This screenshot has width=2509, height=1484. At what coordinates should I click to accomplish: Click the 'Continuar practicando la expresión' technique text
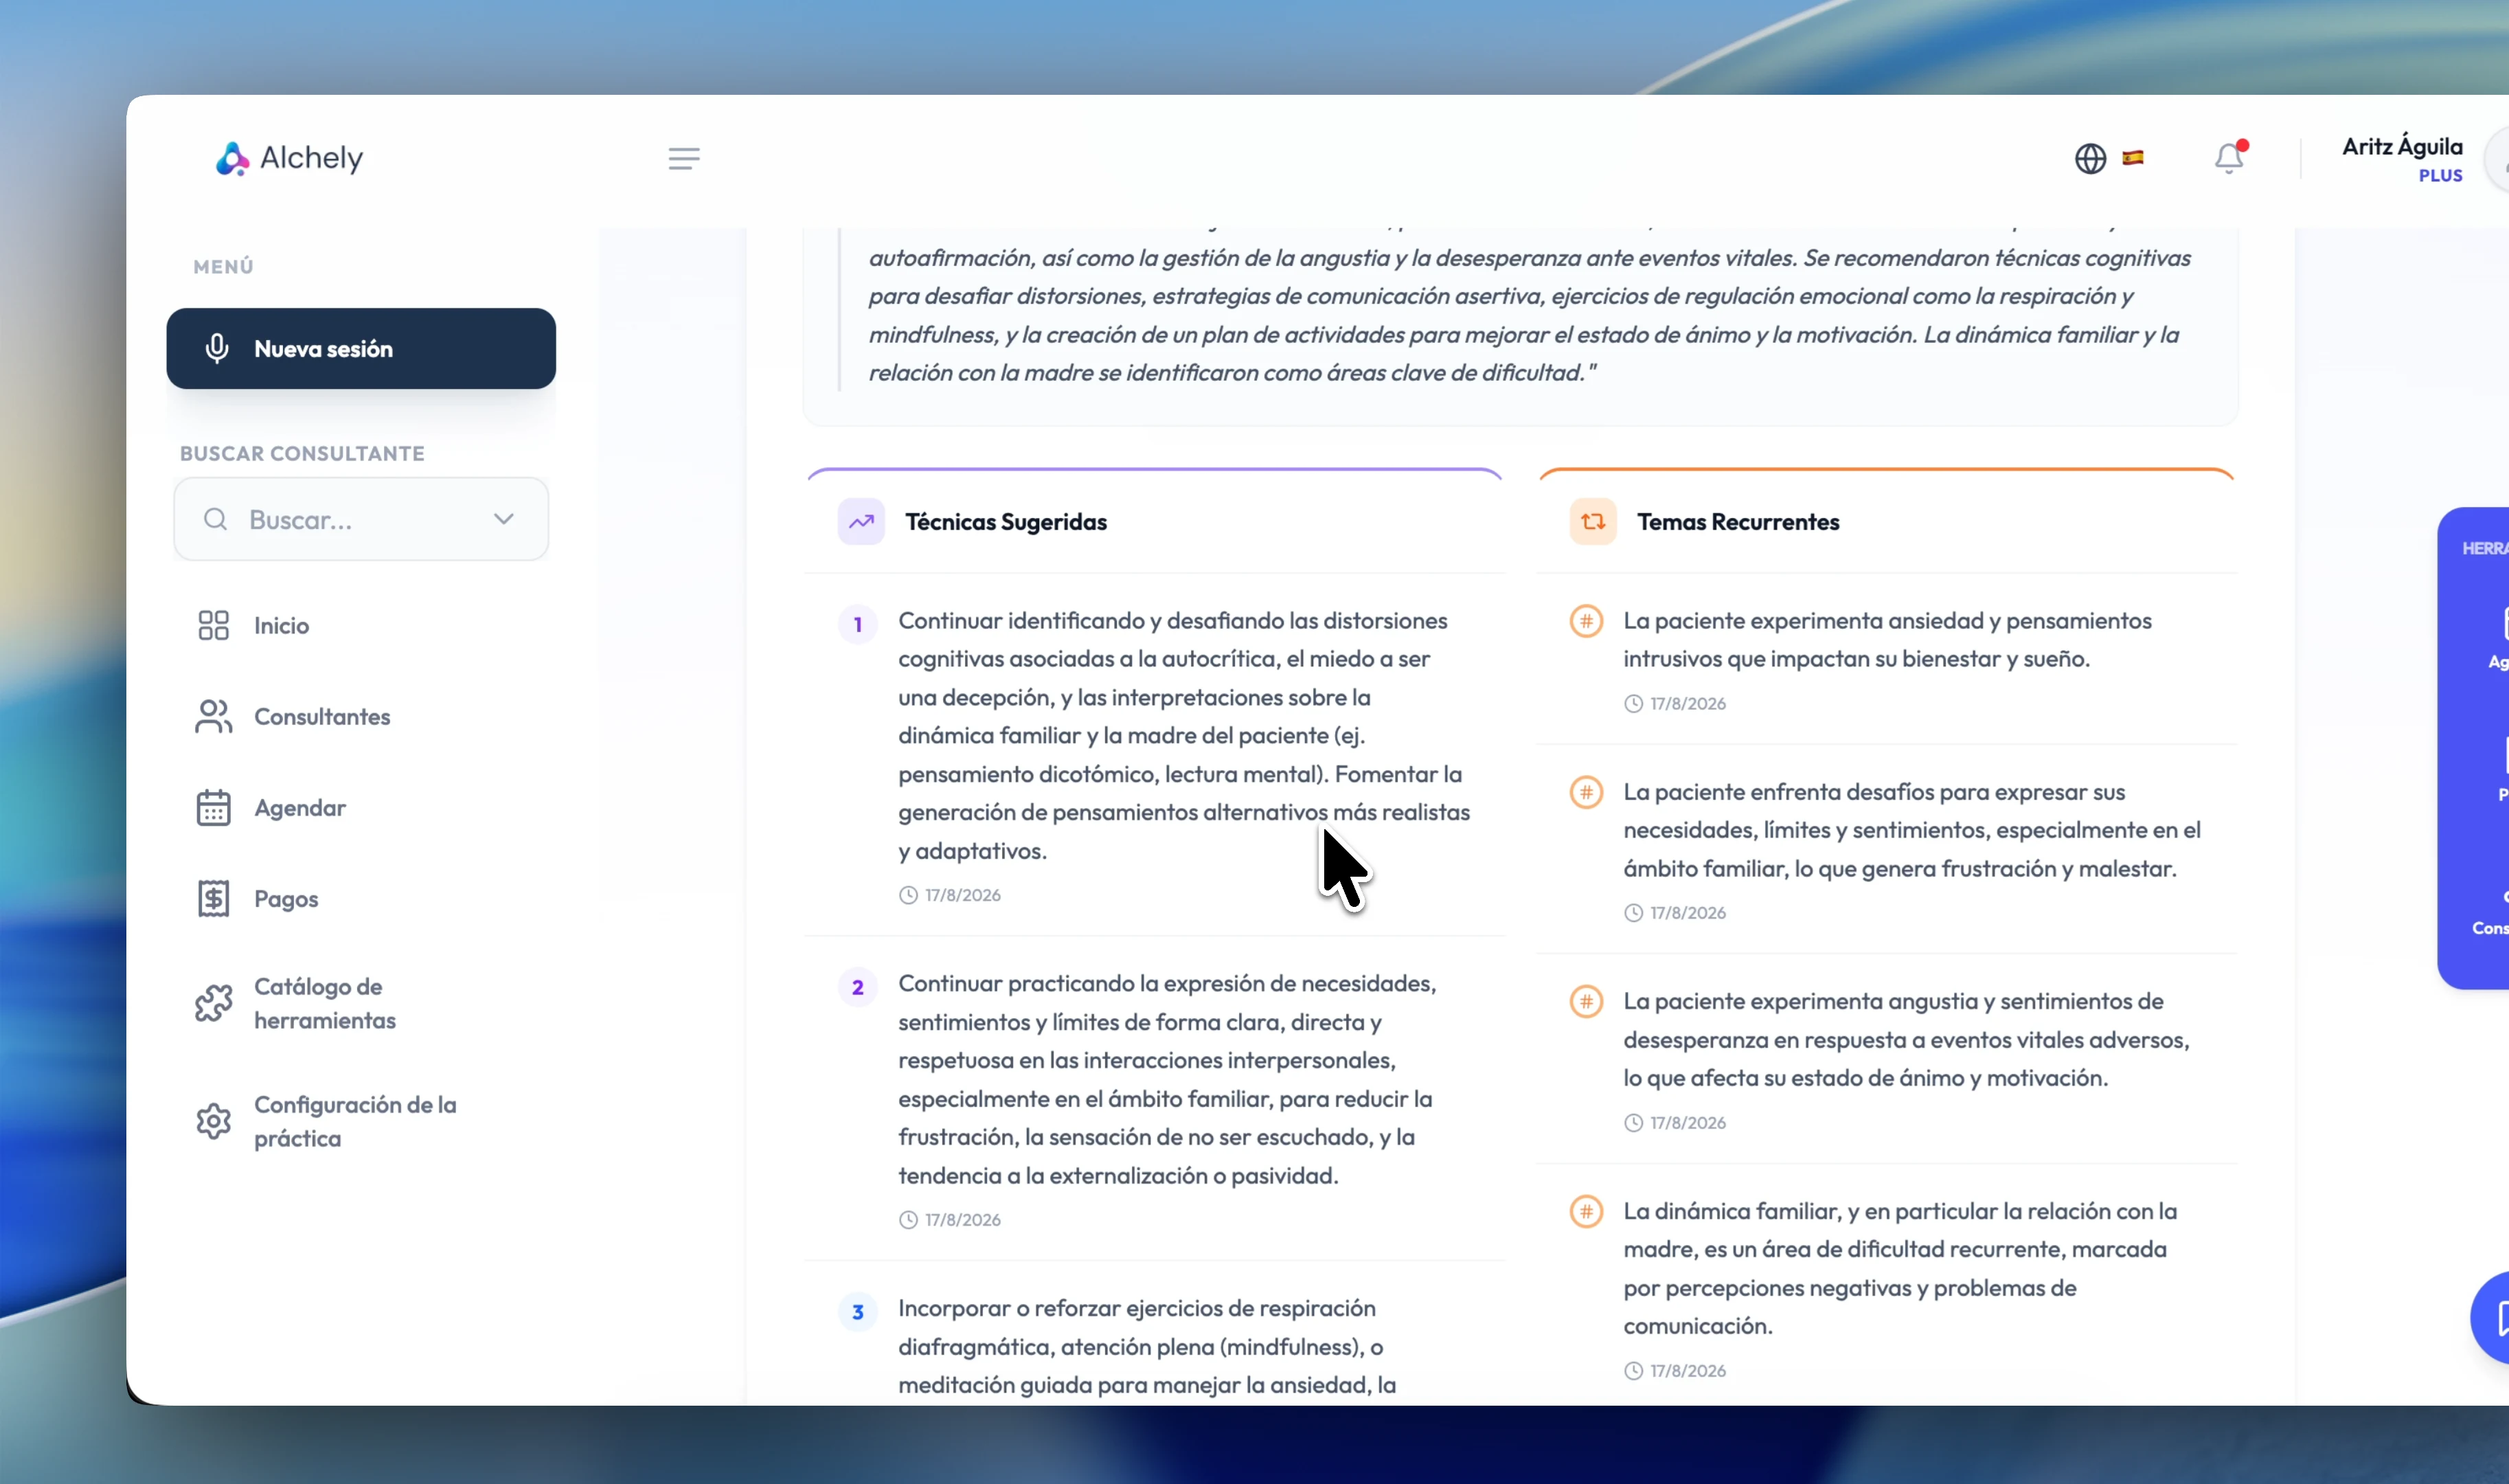[1168, 1080]
